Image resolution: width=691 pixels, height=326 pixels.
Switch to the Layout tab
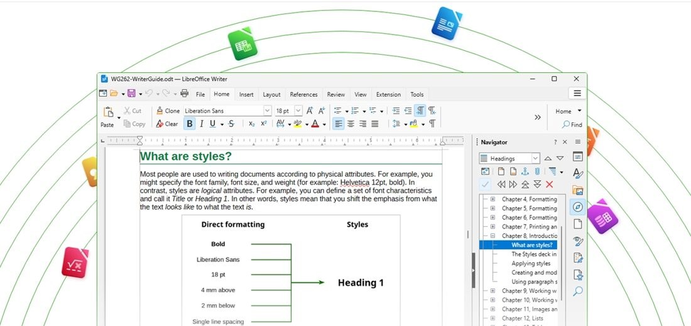271,94
